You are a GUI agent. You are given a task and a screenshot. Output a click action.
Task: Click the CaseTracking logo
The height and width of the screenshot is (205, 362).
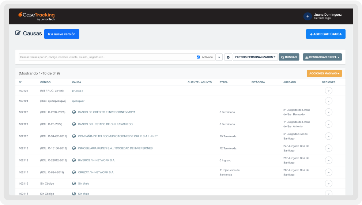(37, 16)
